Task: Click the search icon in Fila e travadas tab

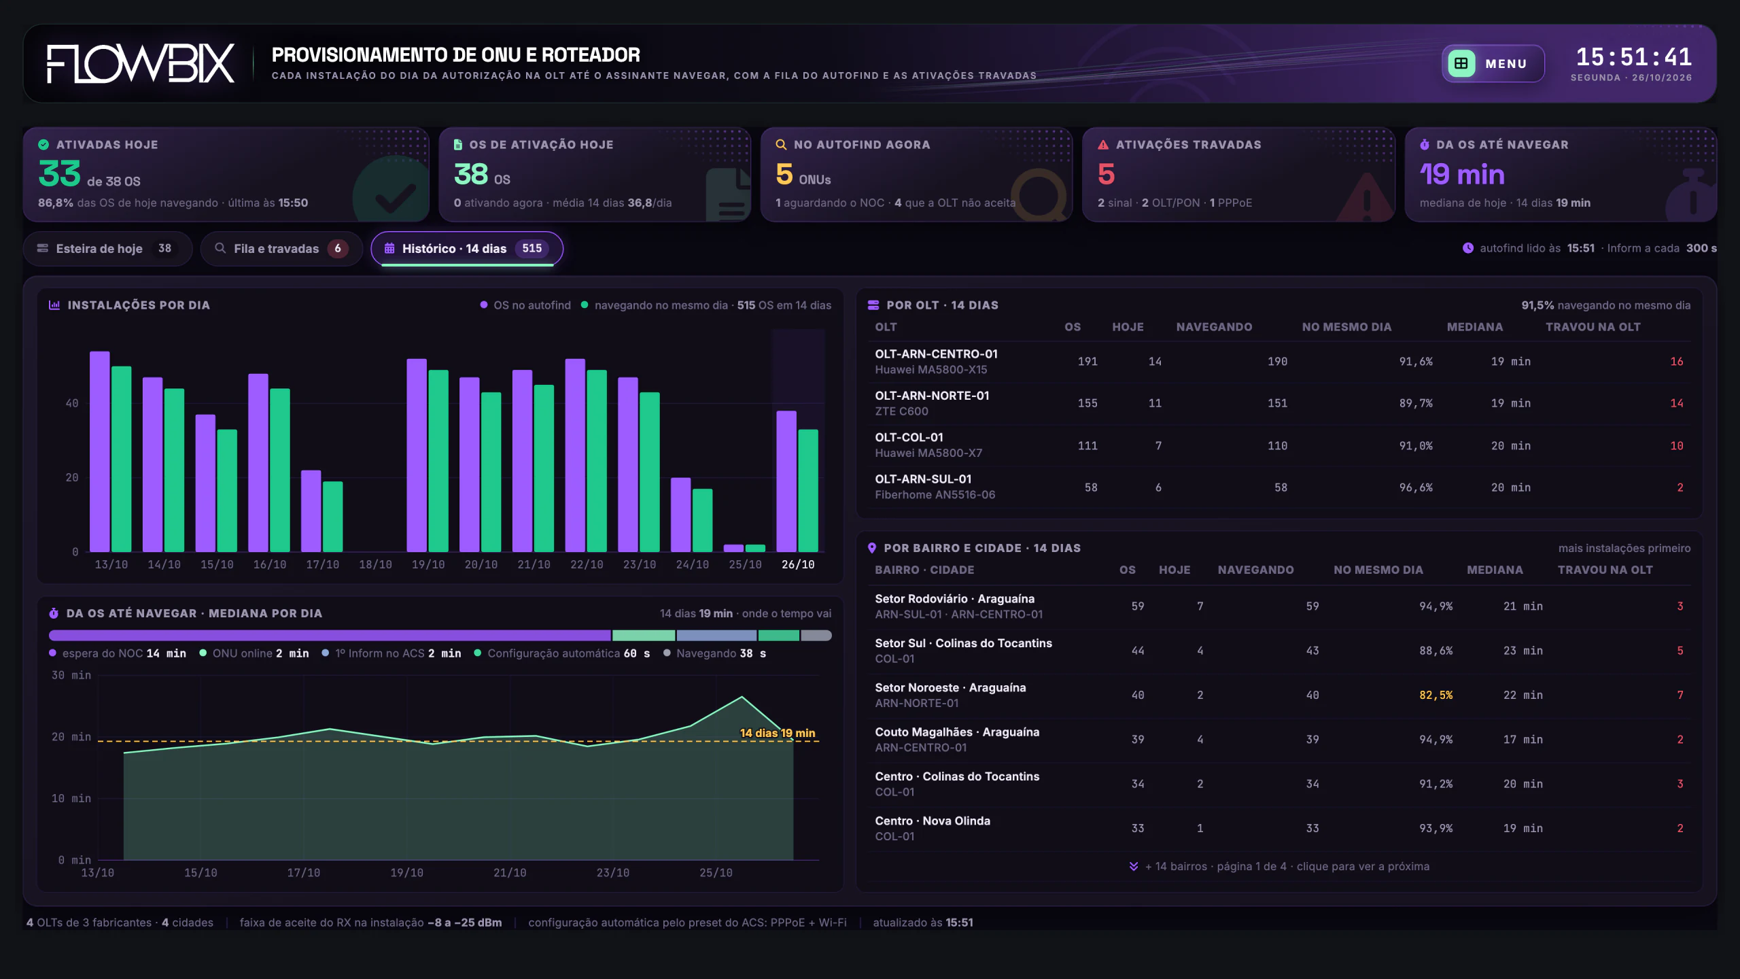Action: point(220,248)
